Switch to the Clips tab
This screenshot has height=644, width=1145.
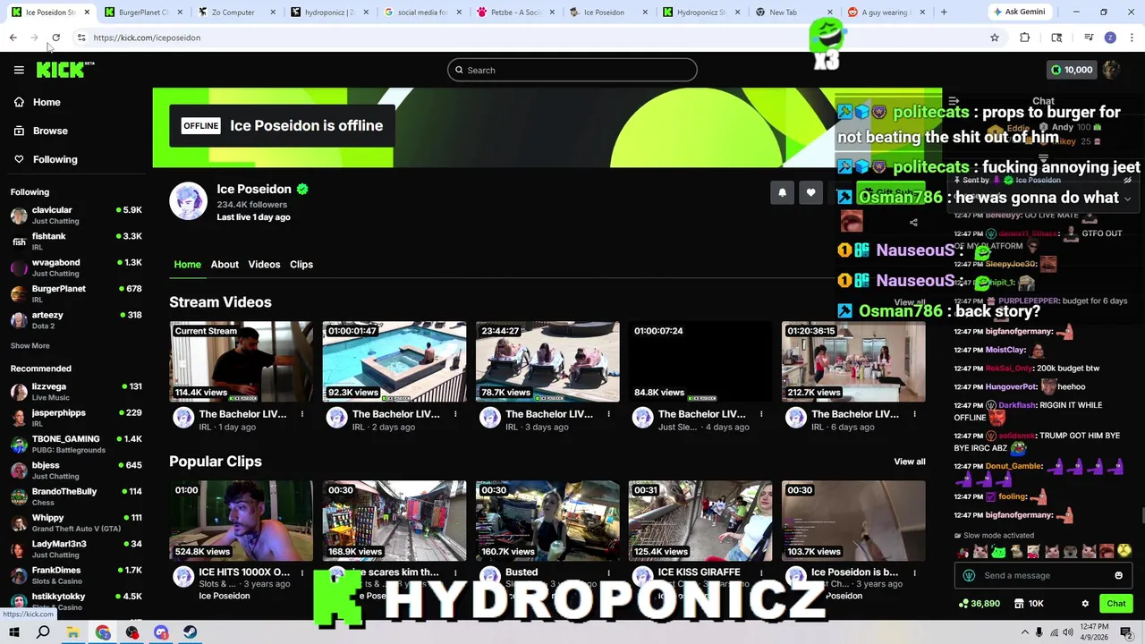[x=301, y=264]
